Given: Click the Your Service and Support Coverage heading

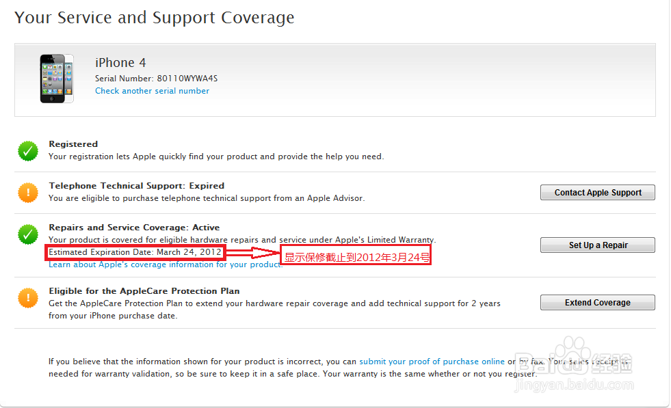Looking at the screenshot, I should tap(155, 18).
